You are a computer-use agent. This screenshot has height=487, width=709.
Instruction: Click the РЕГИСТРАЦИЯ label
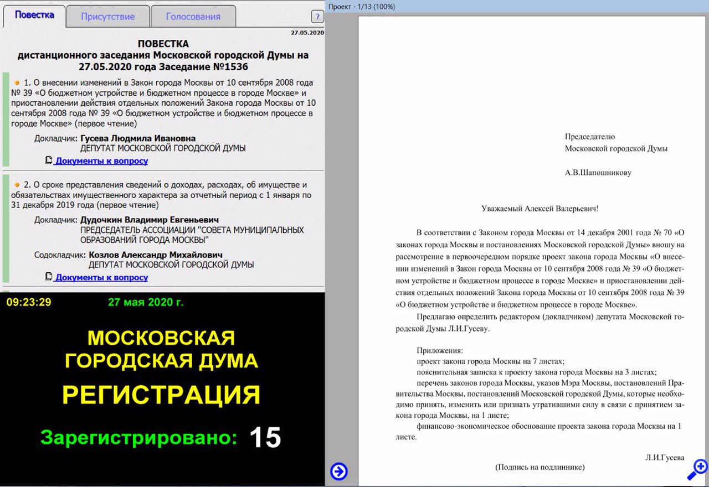pos(161,395)
